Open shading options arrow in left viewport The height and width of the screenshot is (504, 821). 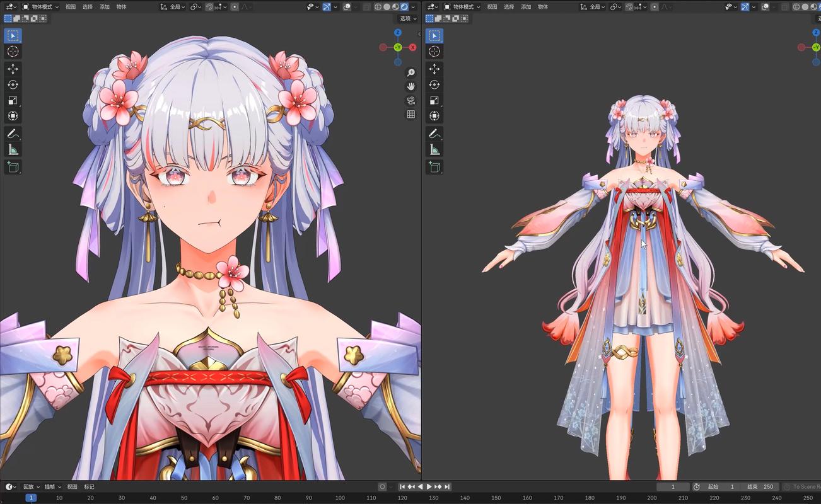point(414,7)
